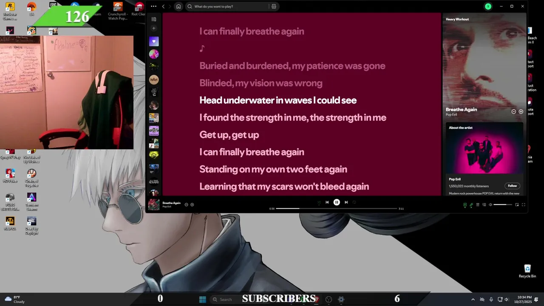Click the microphone icon in system tray
This screenshot has width=544, height=306.
click(x=491, y=299)
